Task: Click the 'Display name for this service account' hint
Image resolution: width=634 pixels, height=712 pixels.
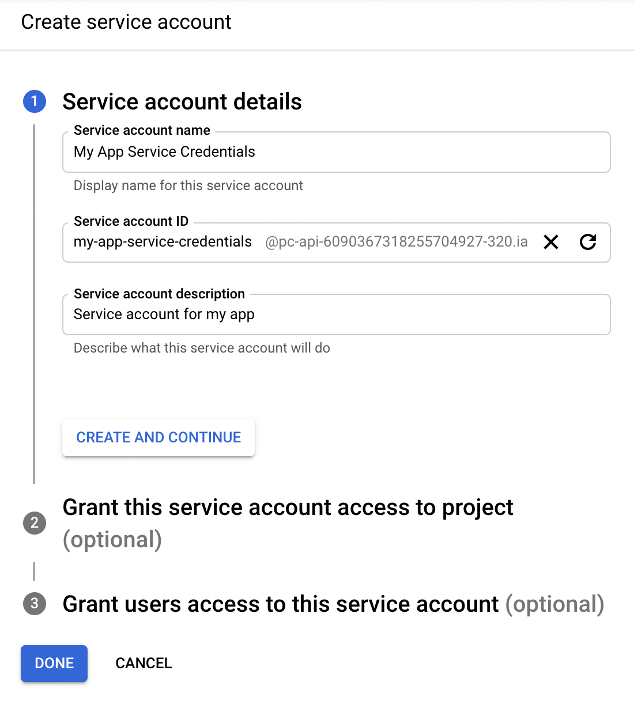Action: [x=188, y=185]
